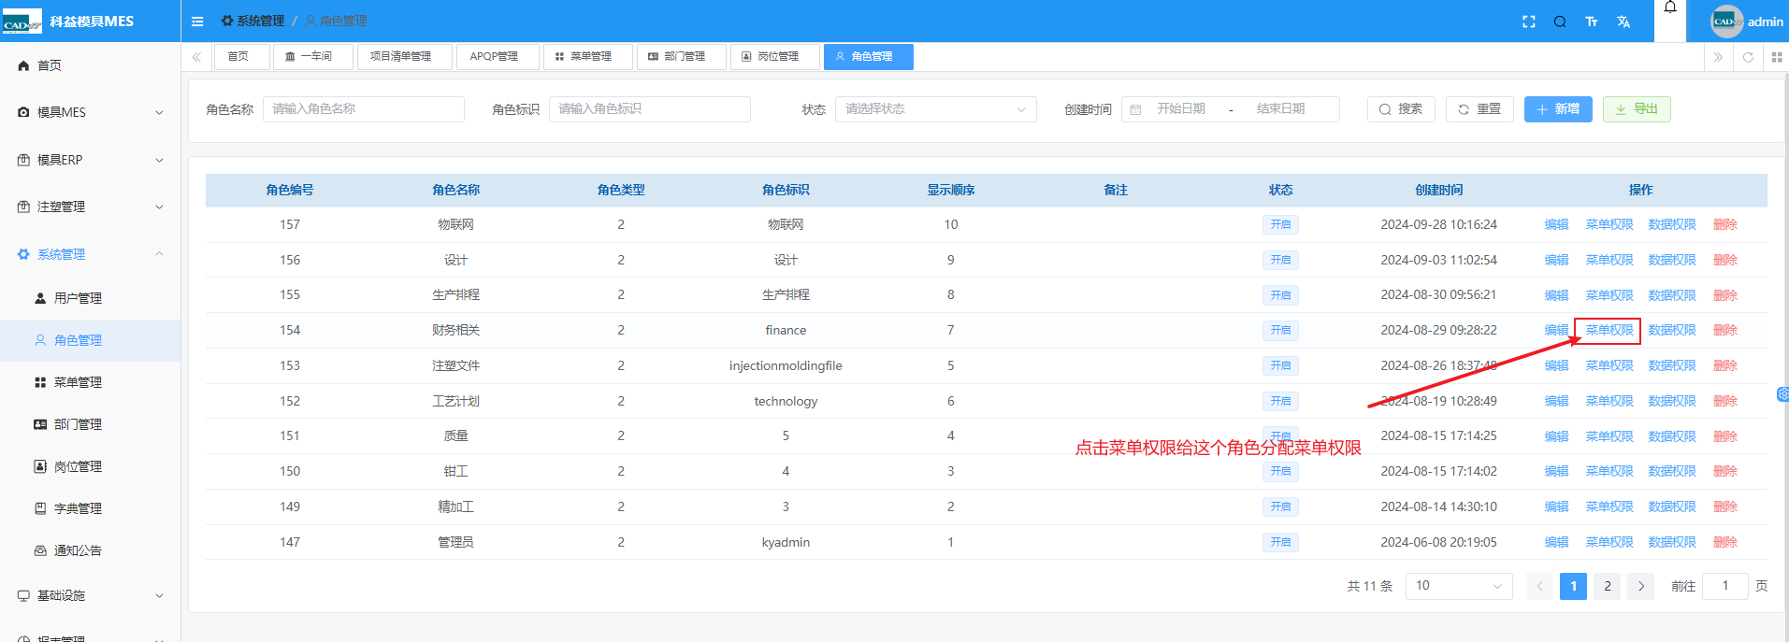Click the previous page arrow
Screen dimensions: 1789x642
pos(1539,586)
